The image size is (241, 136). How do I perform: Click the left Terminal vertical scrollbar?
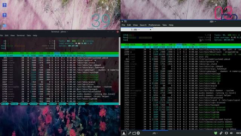click(x=120, y=71)
